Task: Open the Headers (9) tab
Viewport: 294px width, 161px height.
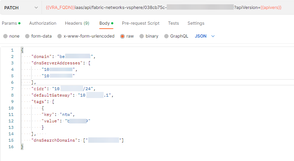Action: 77,23
